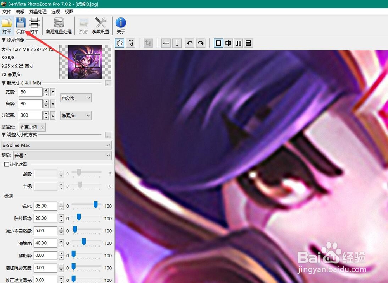Click the 胶片颗粒 slider handle
Screen dimensions: 388x283
pyautogui.click(x=79, y=217)
